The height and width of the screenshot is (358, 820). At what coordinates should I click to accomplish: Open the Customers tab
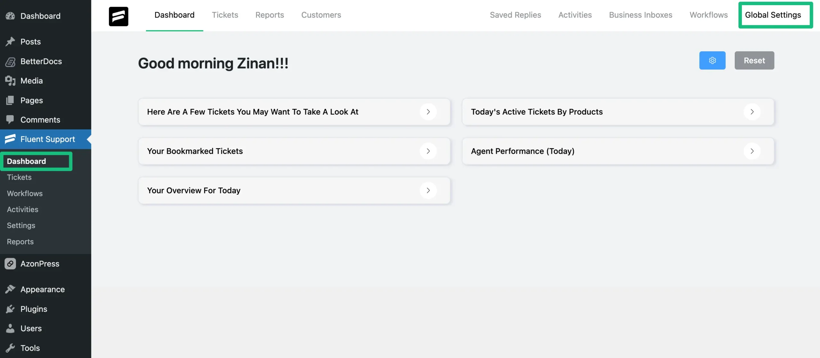point(321,15)
